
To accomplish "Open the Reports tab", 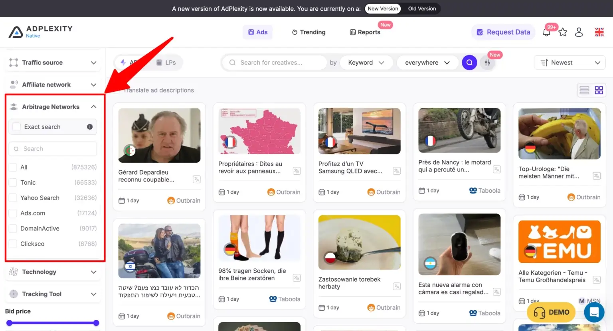I will tap(365, 32).
